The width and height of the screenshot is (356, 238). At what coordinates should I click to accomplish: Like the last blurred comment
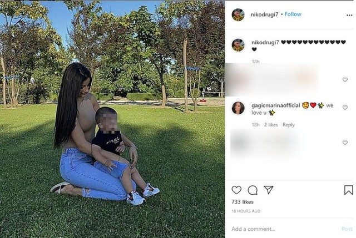point(345,143)
